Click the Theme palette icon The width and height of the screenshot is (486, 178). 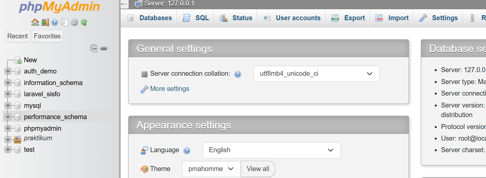coord(144,169)
